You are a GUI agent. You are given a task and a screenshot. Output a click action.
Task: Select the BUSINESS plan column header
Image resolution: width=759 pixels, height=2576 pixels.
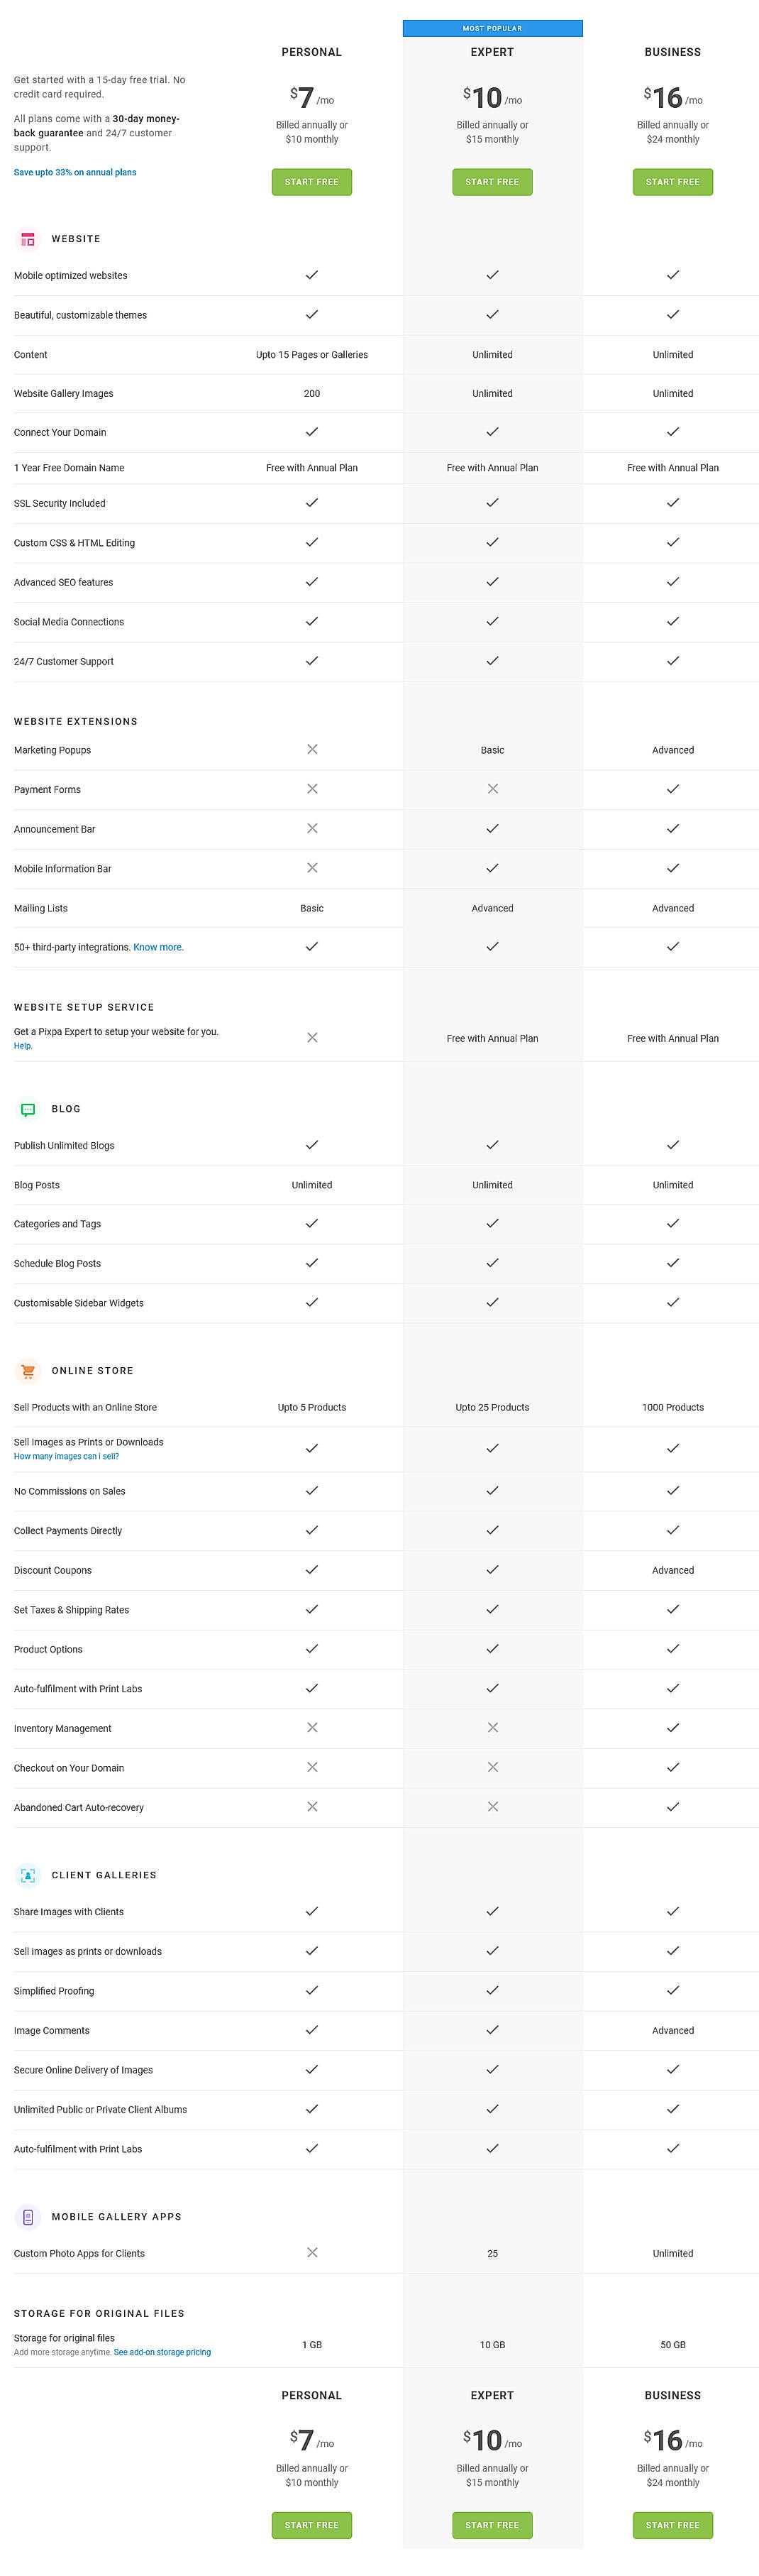tap(672, 52)
